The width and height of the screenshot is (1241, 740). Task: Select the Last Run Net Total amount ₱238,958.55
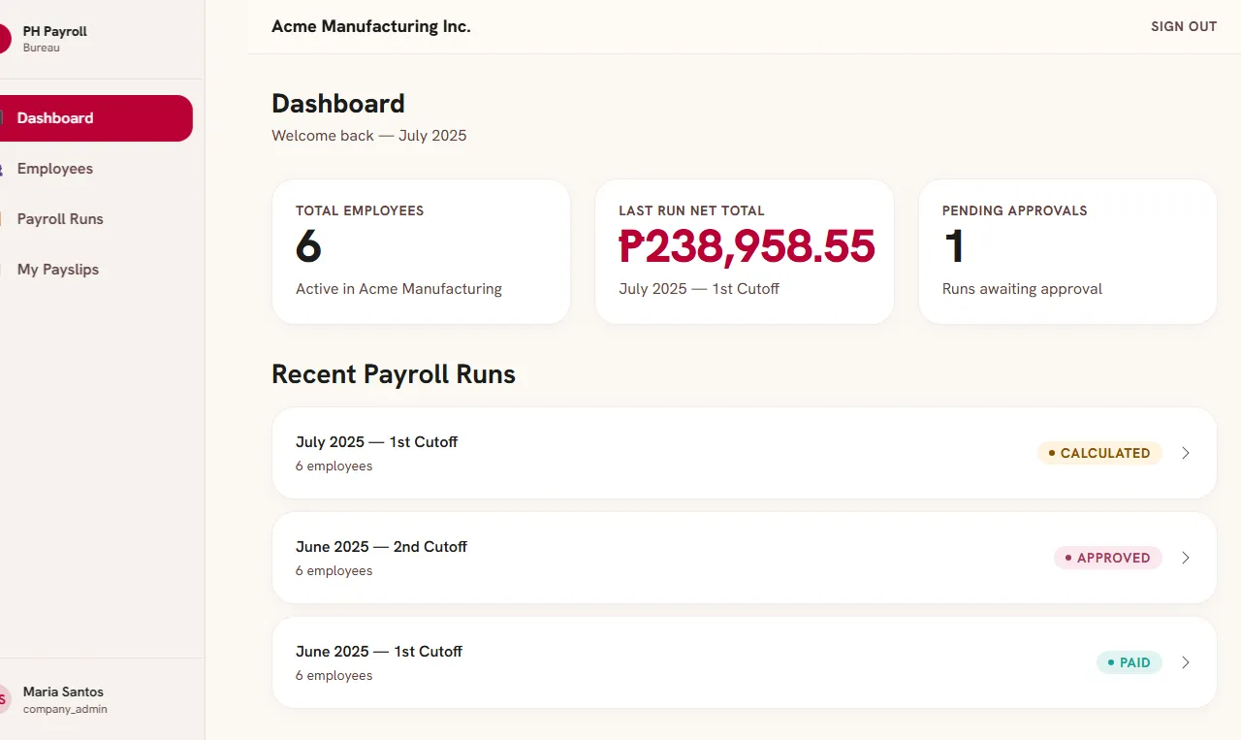tap(747, 247)
